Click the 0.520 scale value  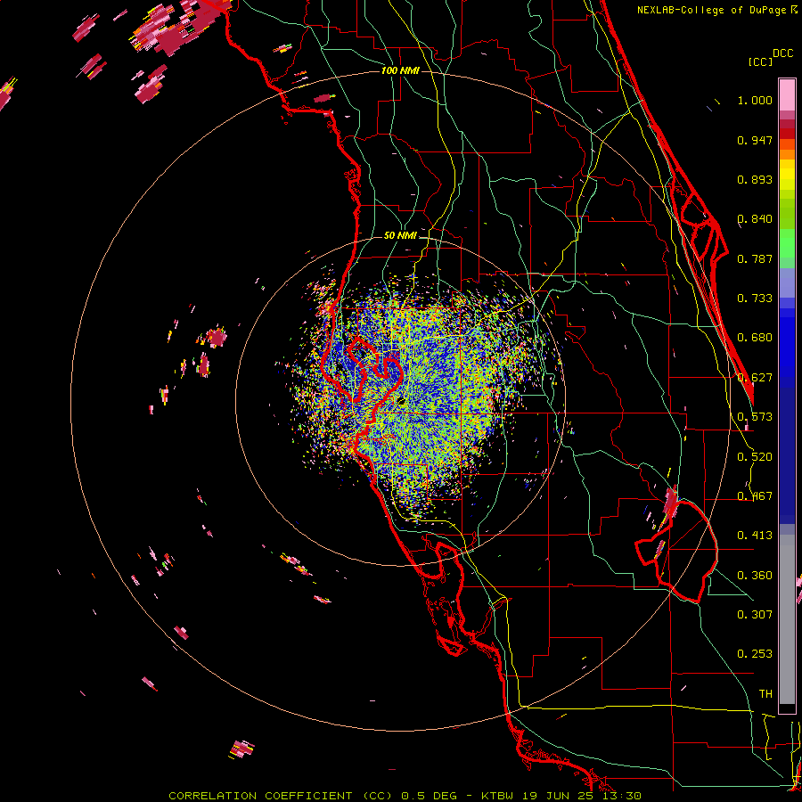tap(755, 457)
